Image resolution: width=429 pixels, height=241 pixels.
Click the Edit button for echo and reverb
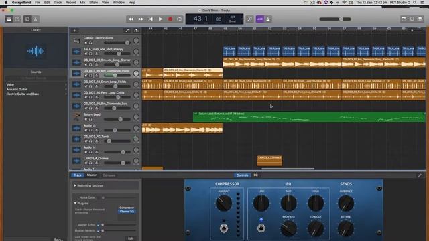131,238
